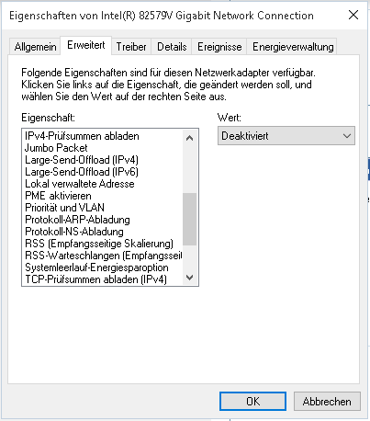Image resolution: width=370 pixels, height=421 pixels.
Task: Switch to the Allgemein tab
Action: click(35, 47)
